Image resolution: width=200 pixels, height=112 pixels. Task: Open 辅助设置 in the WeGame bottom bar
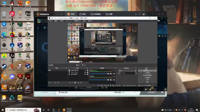pos(63,92)
